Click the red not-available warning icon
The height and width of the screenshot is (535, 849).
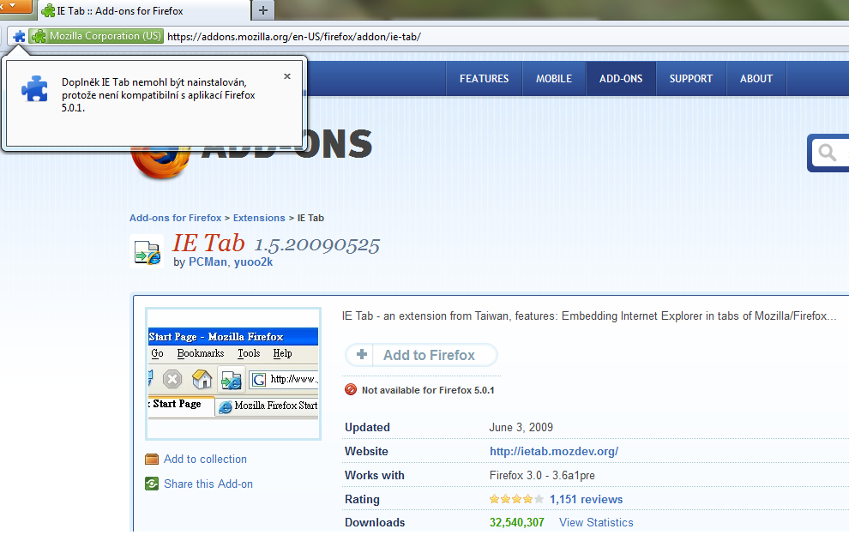tap(351, 389)
